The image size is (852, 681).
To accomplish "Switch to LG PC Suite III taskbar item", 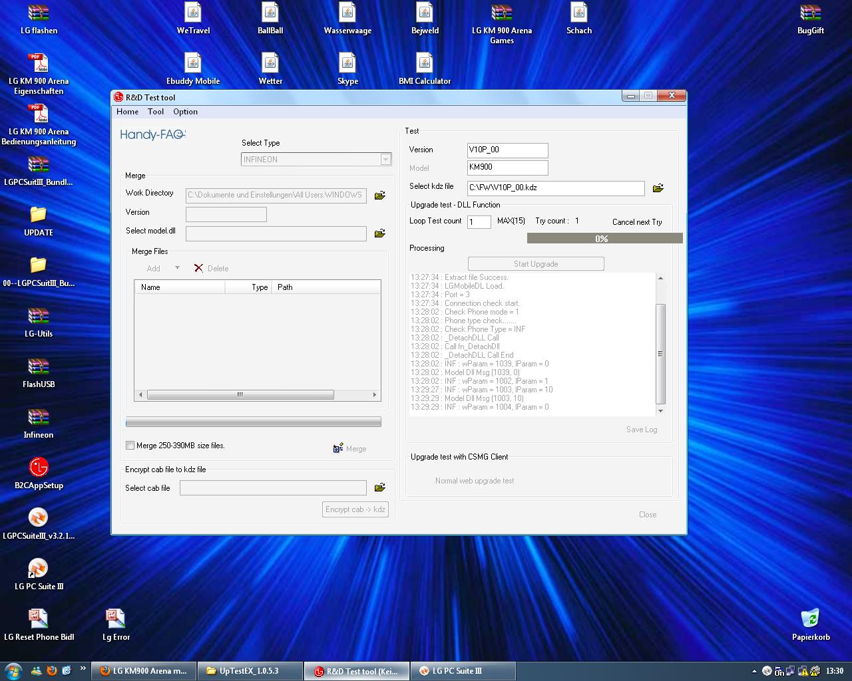I will click(463, 671).
